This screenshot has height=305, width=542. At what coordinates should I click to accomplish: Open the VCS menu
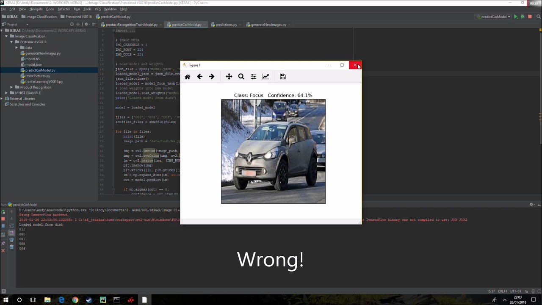coord(98,9)
